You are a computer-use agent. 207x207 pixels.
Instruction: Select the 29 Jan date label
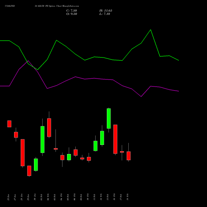(28, 197)
